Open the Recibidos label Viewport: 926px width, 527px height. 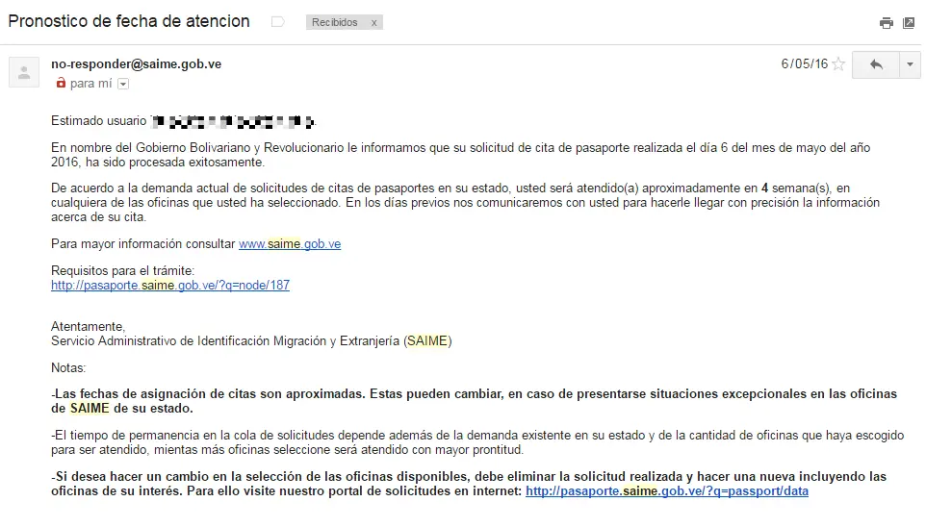pos(335,22)
